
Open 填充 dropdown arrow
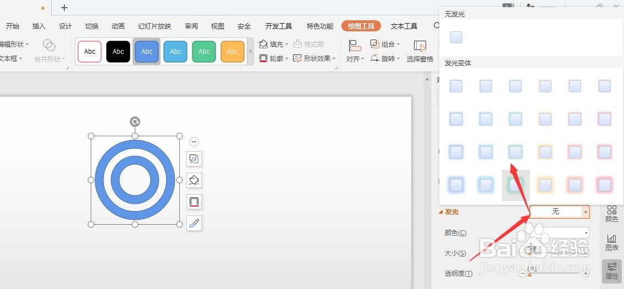point(286,45)
